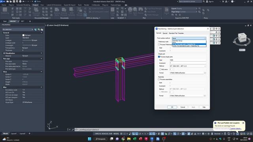Image resolution: width=253 pixels, height=142 pixels.
Task: Open the No selection dropdown in Properties
Action: pyautogui.click(x=18, y=30)
